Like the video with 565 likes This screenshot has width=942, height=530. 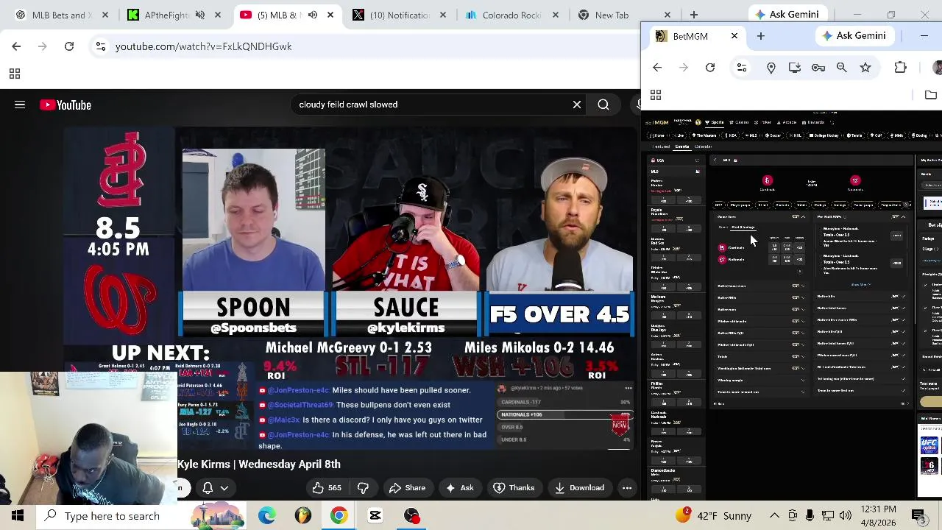tap(326, 487)
